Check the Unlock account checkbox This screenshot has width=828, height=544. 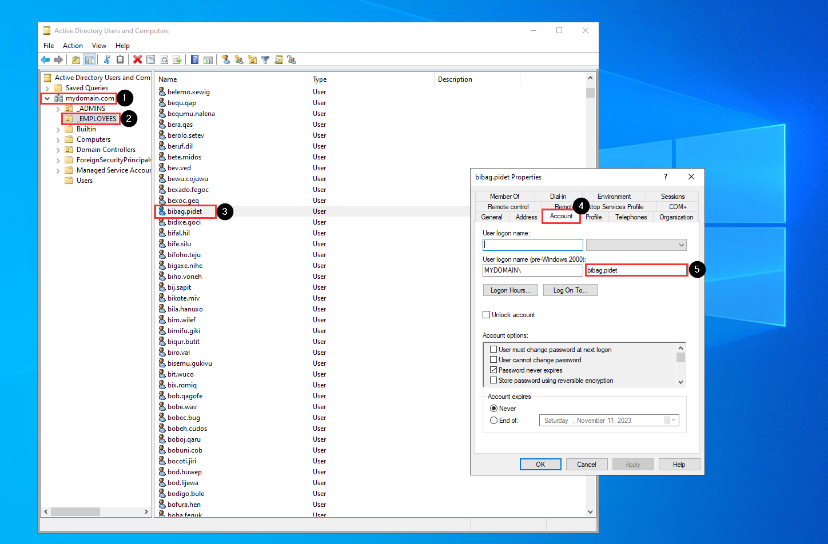[x=487, y=315]
